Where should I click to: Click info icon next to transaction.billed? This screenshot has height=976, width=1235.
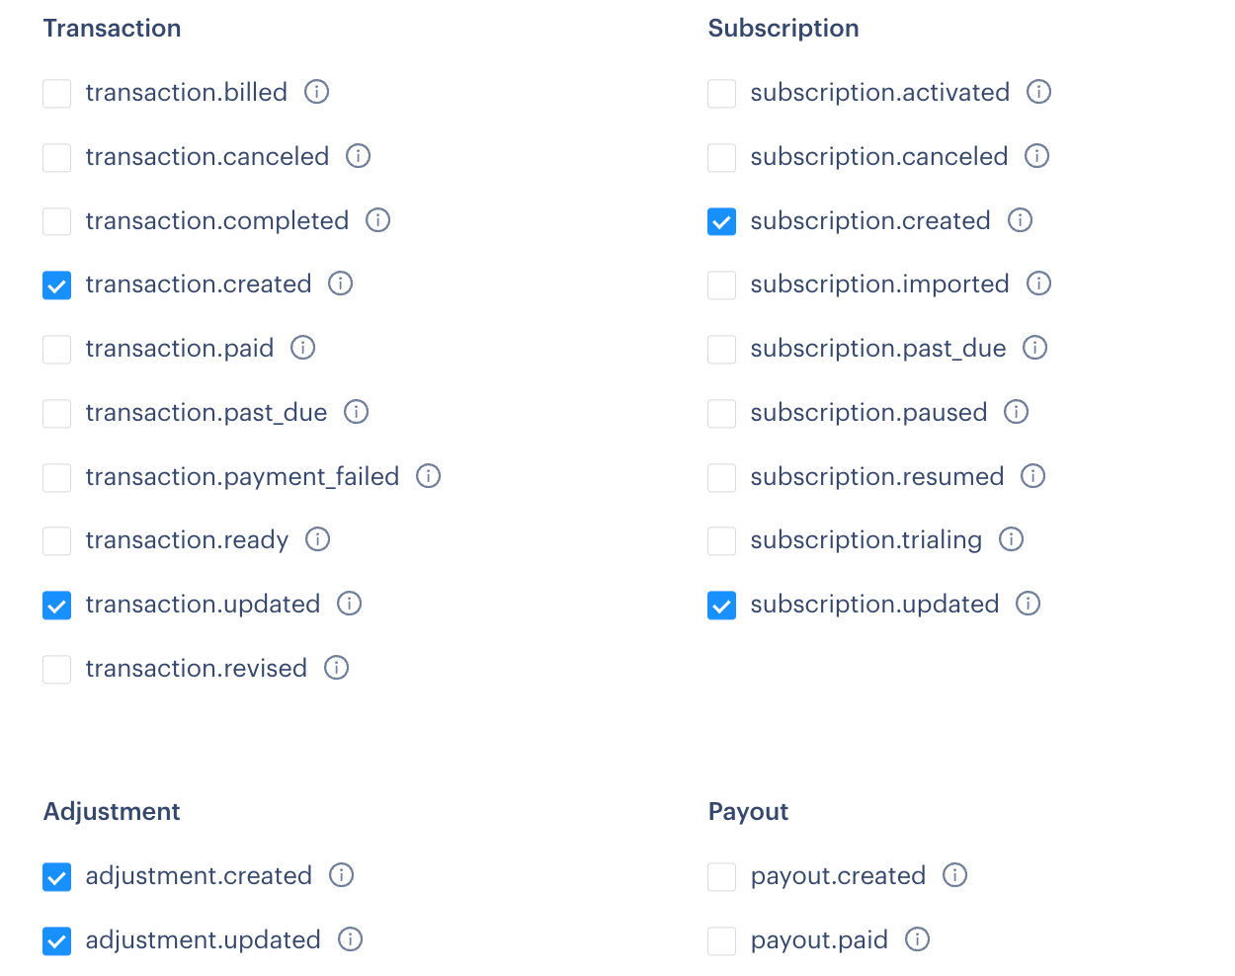tap(316, 92)
